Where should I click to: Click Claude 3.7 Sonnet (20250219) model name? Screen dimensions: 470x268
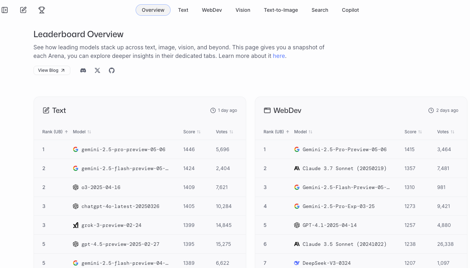(x=344, y=168)
